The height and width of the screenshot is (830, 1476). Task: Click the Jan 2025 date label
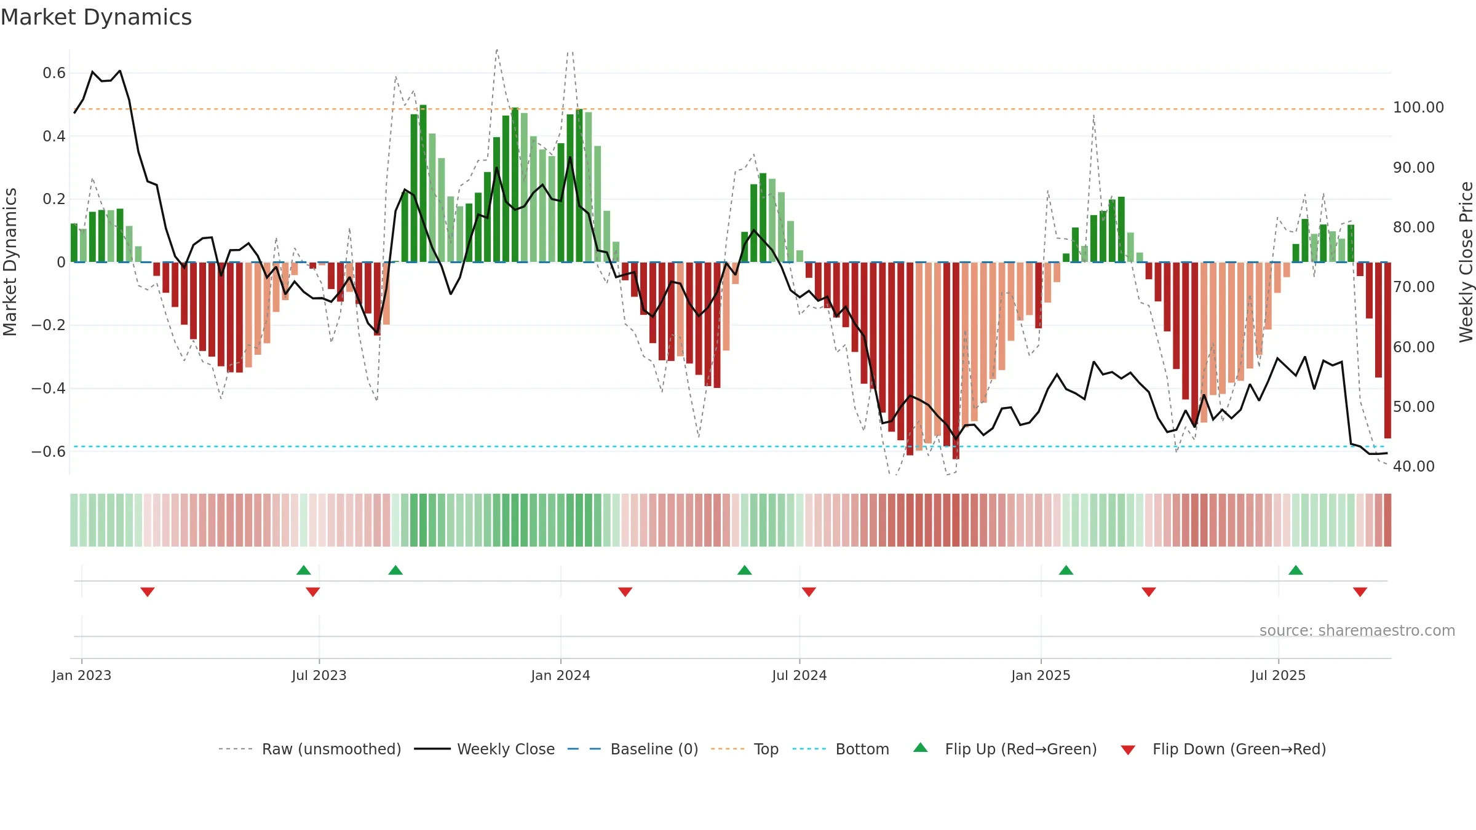[1041, 675]
